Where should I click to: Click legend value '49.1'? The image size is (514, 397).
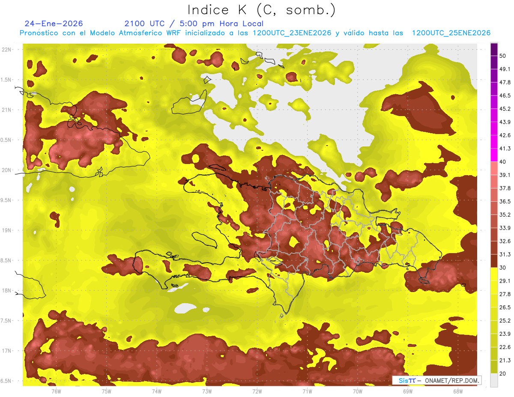click(505, 69)
